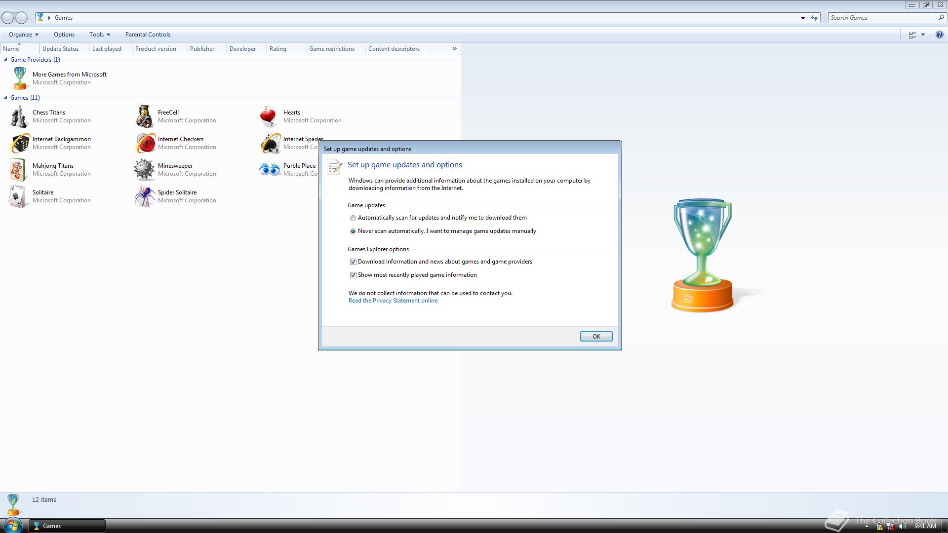Select the Spider Solitaire spider icon
Image resolution: width=948 pixels, height=533 pixels.
tap(145, 196)
